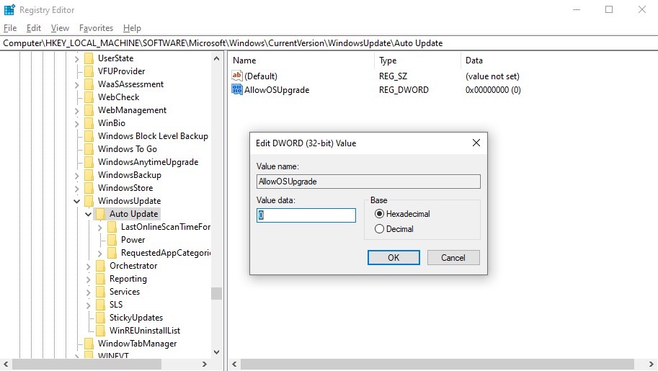The height and width of the screenshot is (371, 658).
Task: Select the WebCheck folder icon
Action: [89, 97]
